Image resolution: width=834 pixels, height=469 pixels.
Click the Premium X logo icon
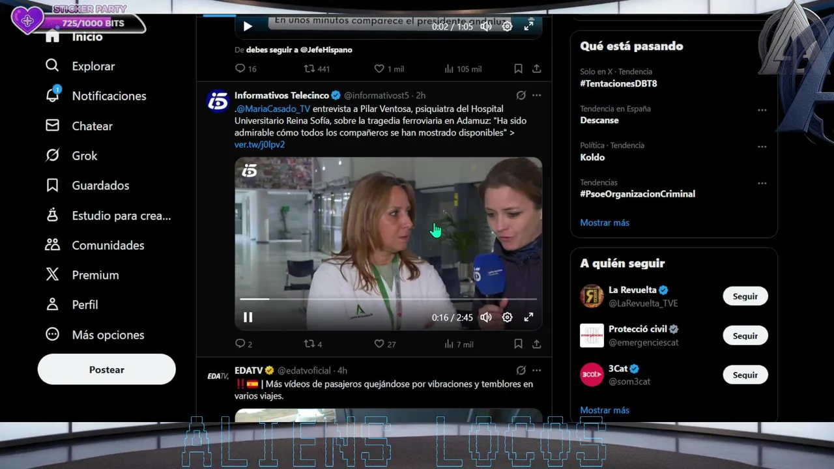[52, 275]
